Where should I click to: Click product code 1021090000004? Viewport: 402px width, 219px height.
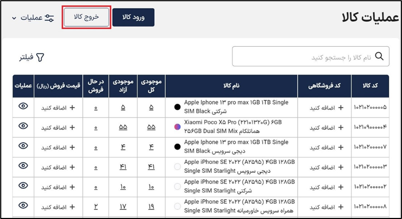[370, 127]
